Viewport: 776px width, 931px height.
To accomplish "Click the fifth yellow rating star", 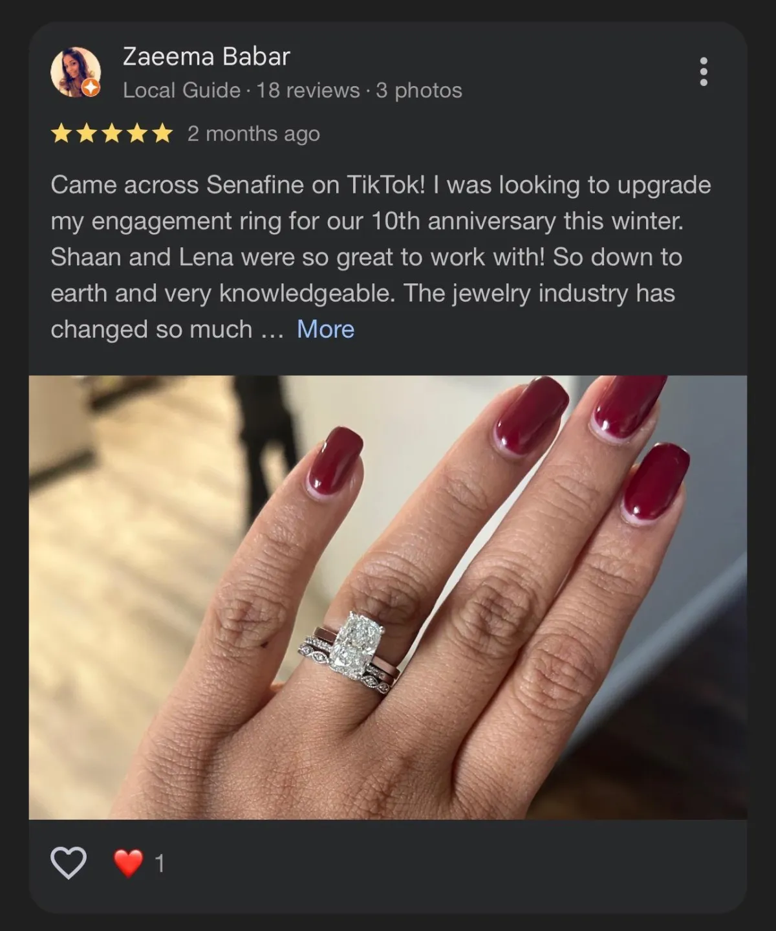I will coord(162,134).
